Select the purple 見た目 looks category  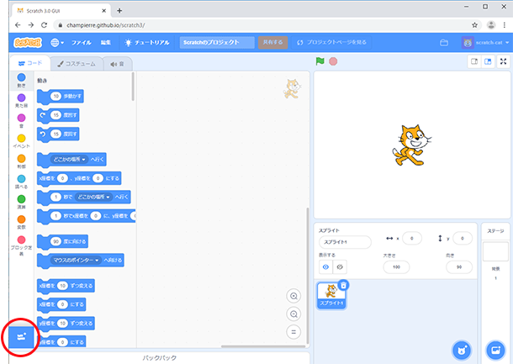click(x=21, y=101)
